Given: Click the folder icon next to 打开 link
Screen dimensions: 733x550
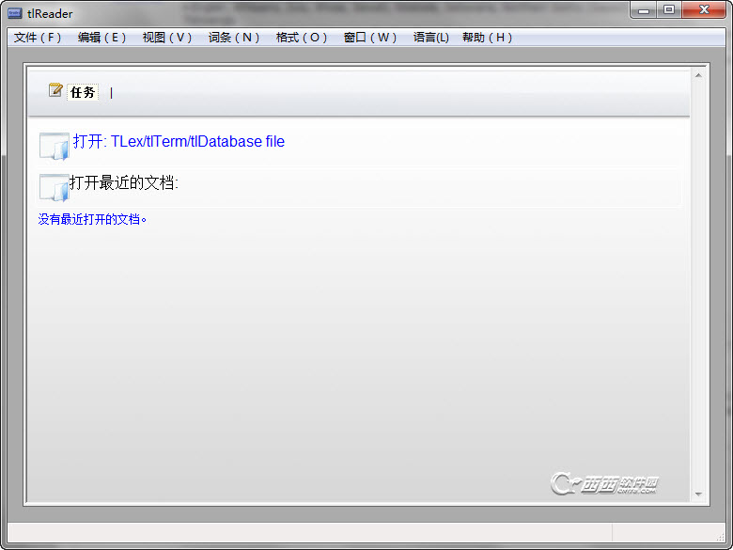Looking at the screenshot, I should tap(55, 147).
